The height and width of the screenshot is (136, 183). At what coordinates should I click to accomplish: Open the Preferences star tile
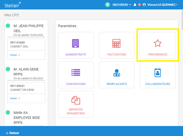[158, 45]
